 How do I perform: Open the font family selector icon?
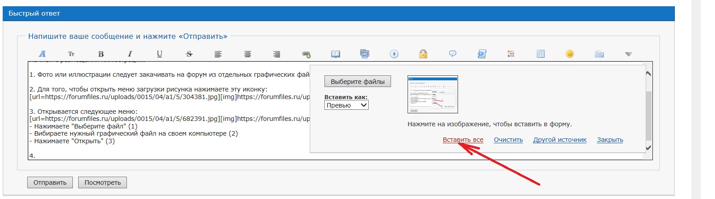[x=42, y=54]
